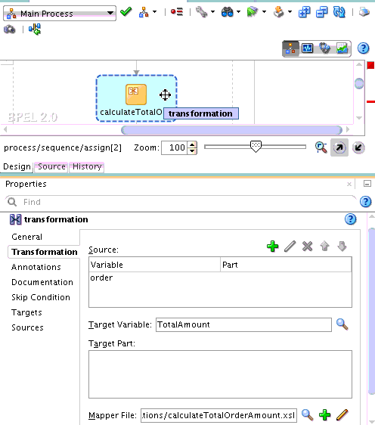Move source variable down
The width and height of the screenshot is (375, 425).
[x=342, y=247]
